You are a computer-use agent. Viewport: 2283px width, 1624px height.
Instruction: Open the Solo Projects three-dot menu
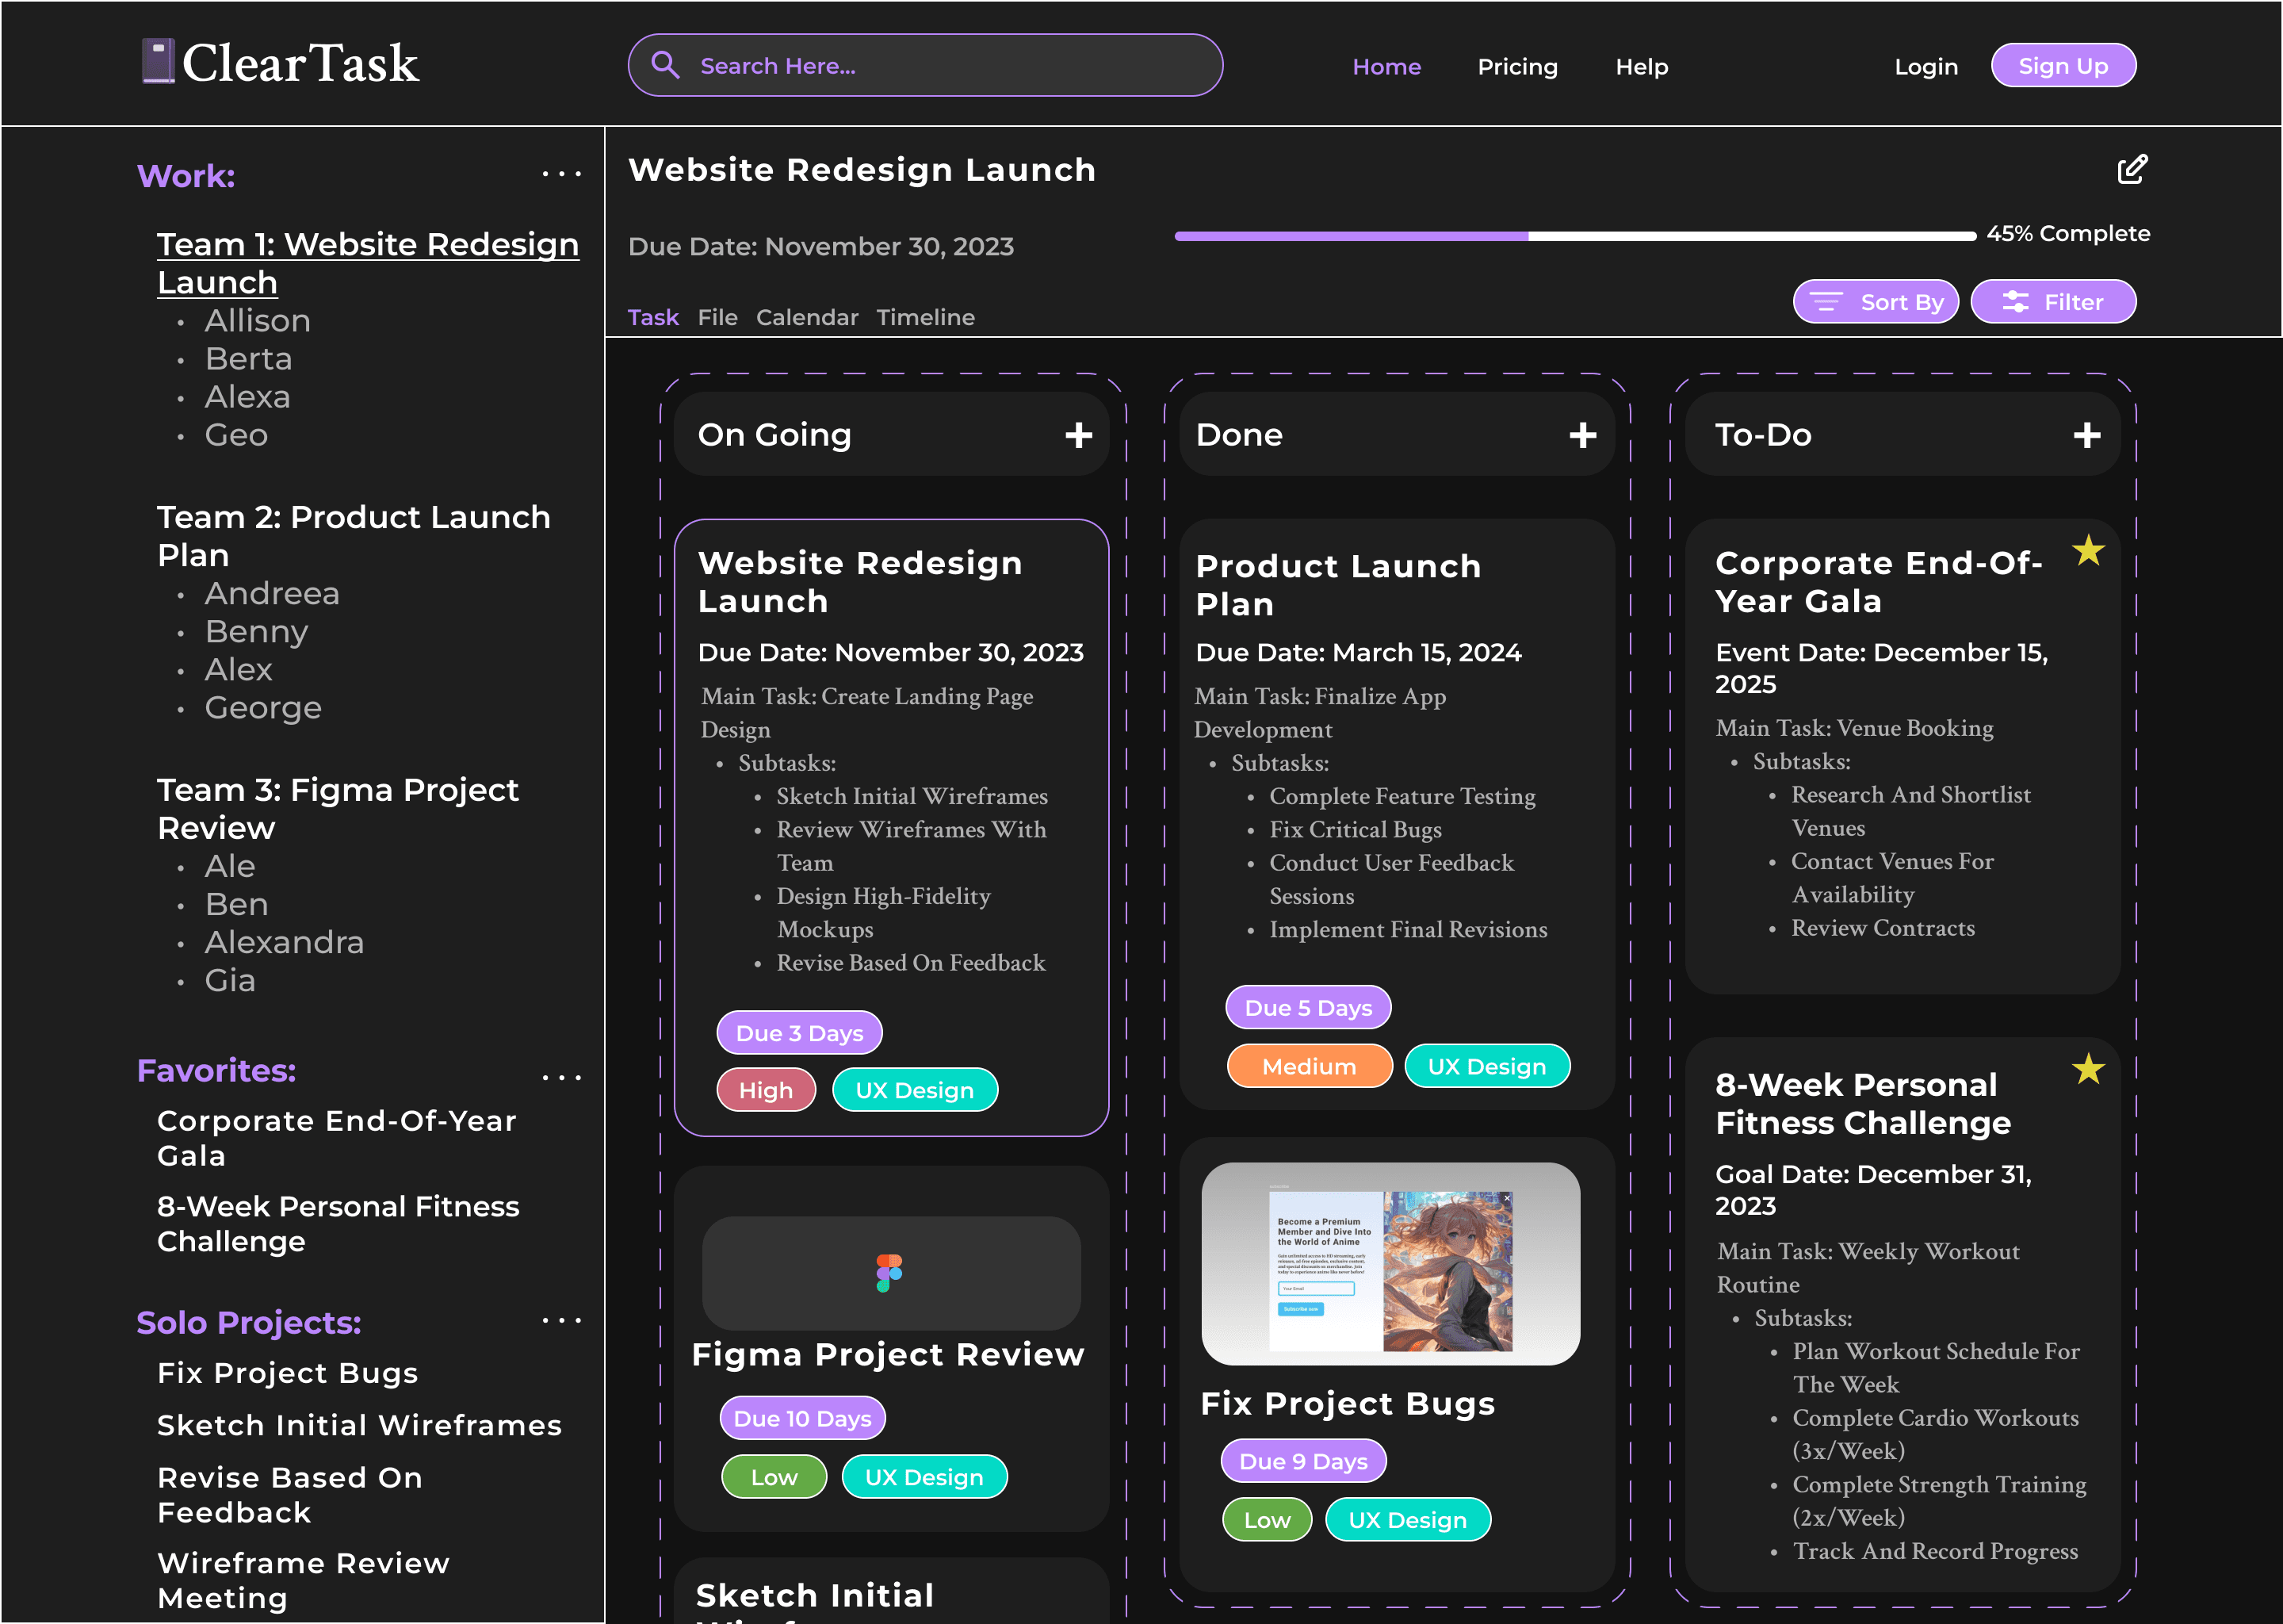tap(562, 1321)
